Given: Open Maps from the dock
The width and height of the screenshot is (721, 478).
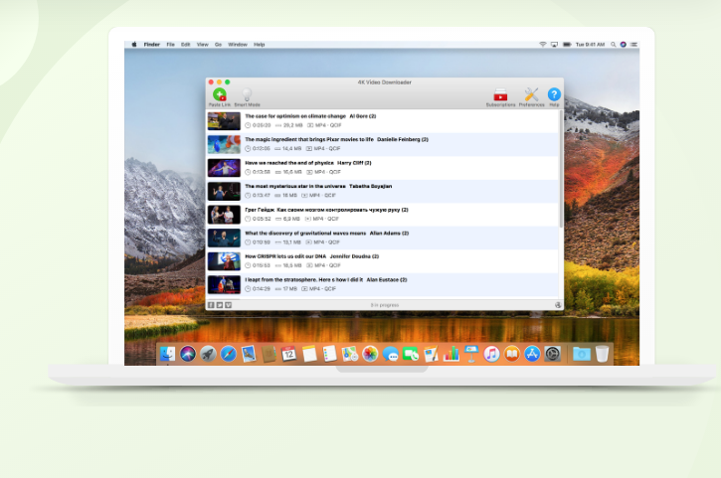Looking at the screenshot, I should (349, 354).
